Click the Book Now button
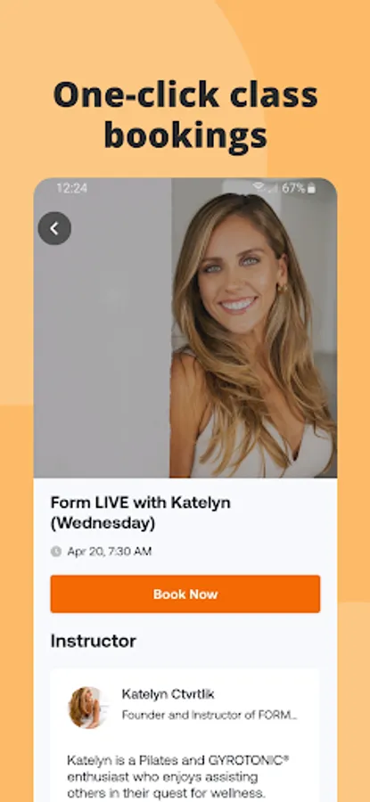Viewport: 370px width, 802px height. tap(185, 593)
